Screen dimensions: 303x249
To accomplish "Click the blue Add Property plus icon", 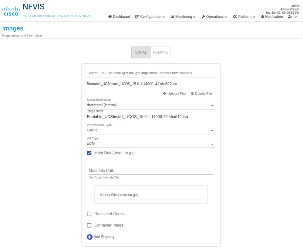I will 90,237.
